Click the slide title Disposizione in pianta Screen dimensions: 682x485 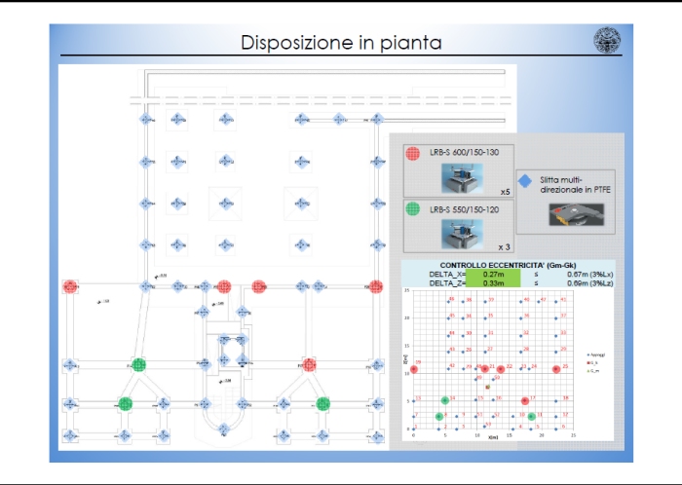tap(341, 43)
